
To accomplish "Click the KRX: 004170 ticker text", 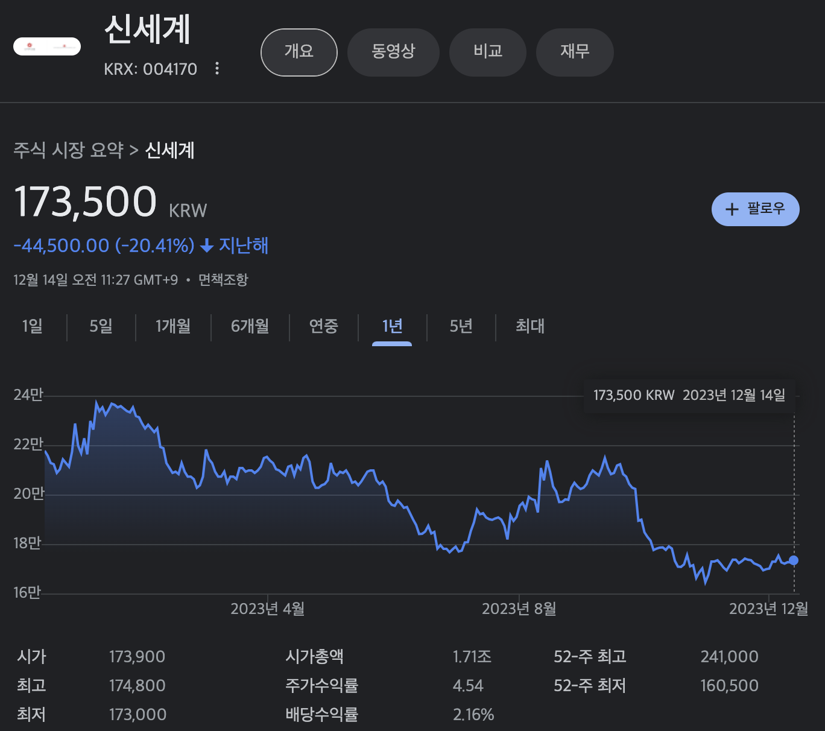I will 150,69.
